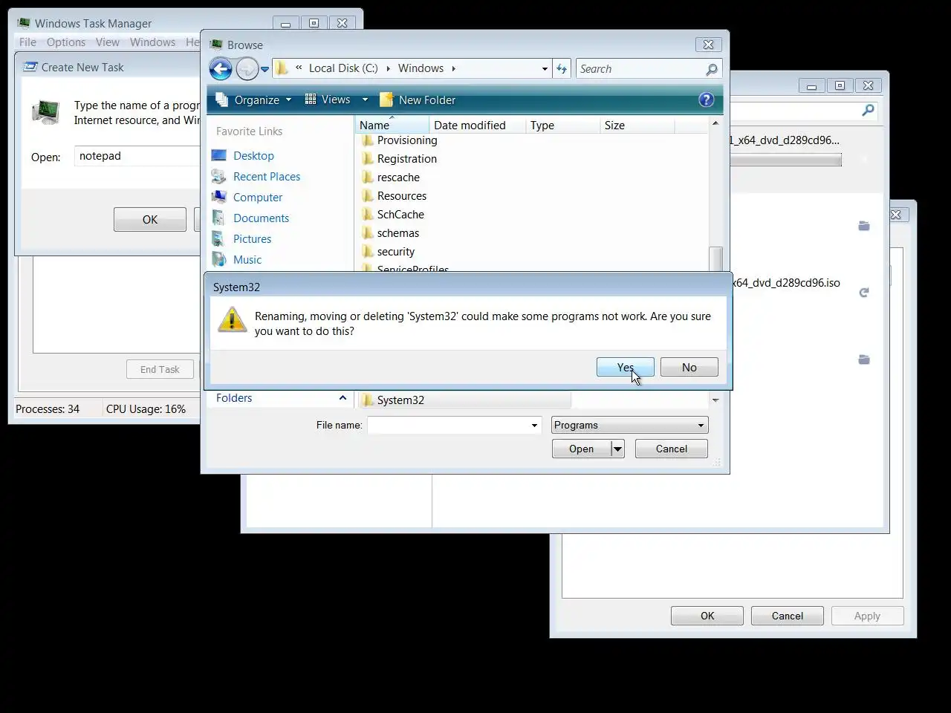Expand the Folders pane
Screen dimensions: 951x713
pos(343,398)
